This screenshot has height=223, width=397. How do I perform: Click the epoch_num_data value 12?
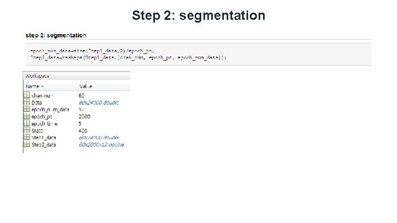[x=81, y=110]
